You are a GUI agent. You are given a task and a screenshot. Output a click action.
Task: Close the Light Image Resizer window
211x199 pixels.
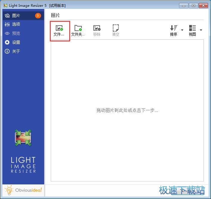click(x=203, y=6)
